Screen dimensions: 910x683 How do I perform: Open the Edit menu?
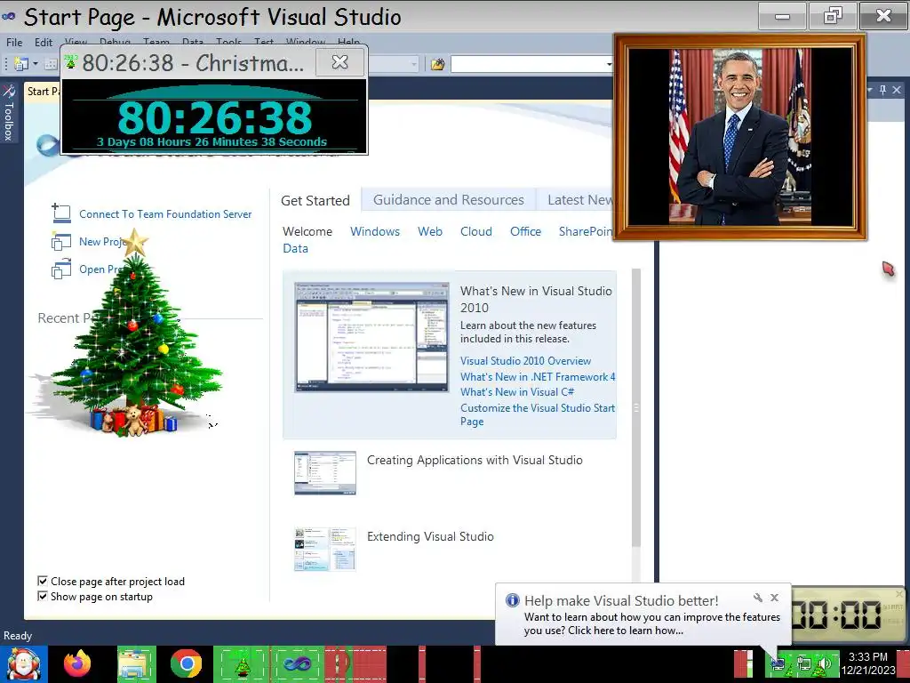click(x=44, y=43)
